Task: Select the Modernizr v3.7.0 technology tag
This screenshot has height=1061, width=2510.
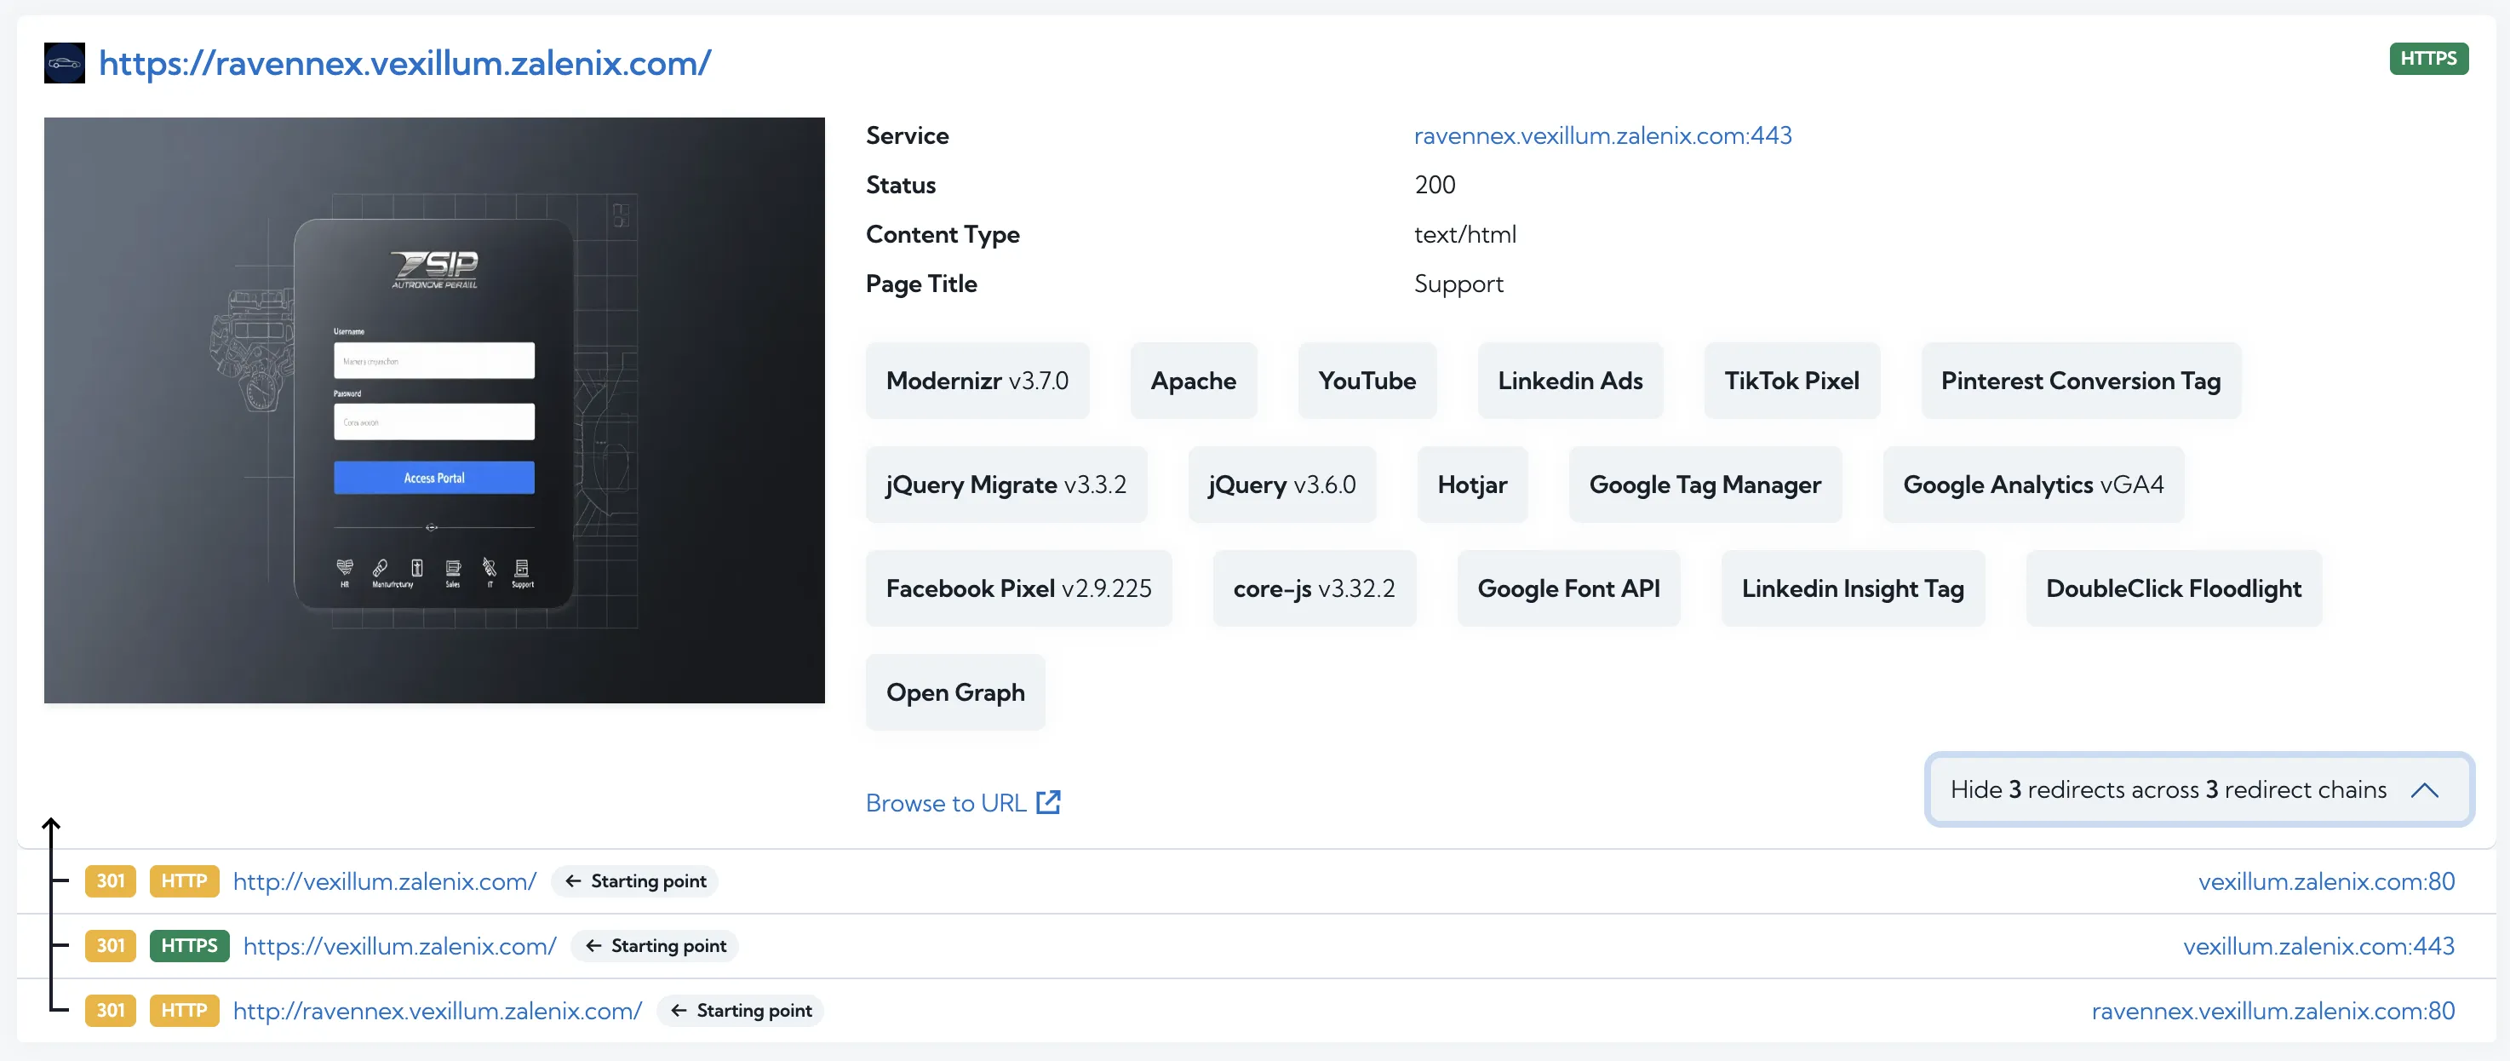Action: (977, 381)
